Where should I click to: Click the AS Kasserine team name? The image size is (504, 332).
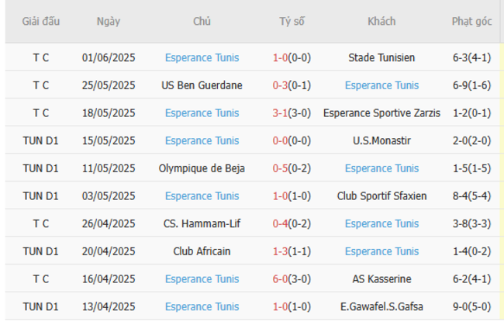381,278
